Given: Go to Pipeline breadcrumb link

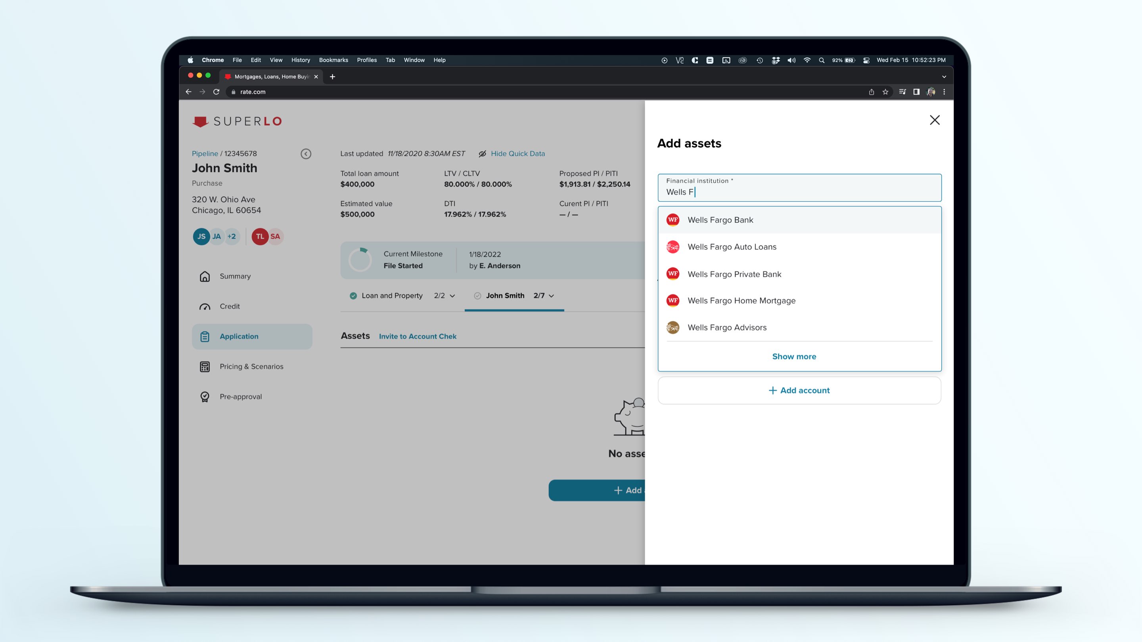Looking at the screenshot, I should coord(205,153).
